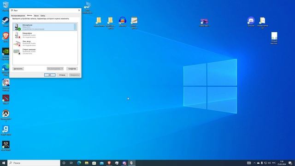Open the notepad-with-pencil desktop shortcut
This screenshot has width=295, height=166.
pyautogui.click(x=134, y=23)
